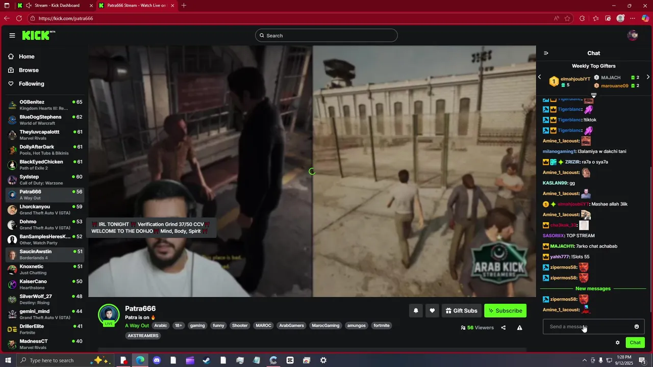The image size is (653, 367).
Task: Click the Patra666 streamer avatar with LIVE badge
Action: click(x=109, y=316)
